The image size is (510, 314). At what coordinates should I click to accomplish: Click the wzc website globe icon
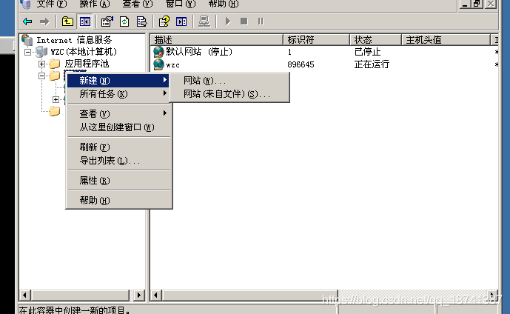(x=158, y=64)
